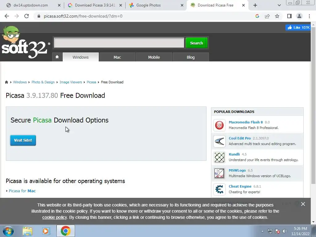Click the address bar URL
Viewport: 316px width, 237px height.
point(83,16)
